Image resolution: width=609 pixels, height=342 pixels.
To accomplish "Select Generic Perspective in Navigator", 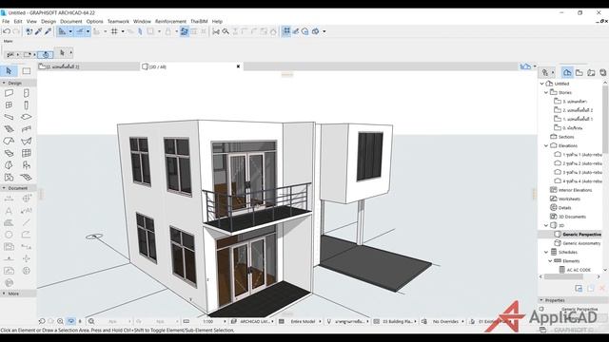I will [581, 235].
